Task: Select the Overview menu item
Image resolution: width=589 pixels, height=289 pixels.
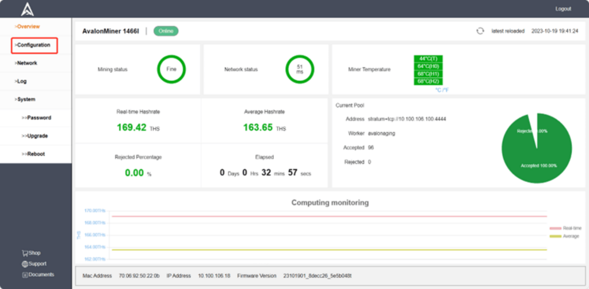Action: coord(28,26)
